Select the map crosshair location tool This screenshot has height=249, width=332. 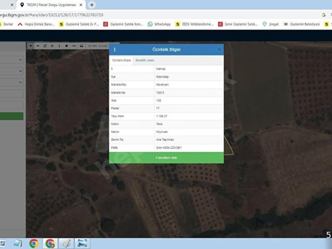pyautogui.click(x=52, y=46)
